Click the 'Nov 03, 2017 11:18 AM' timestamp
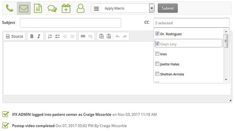 point(137,115)
